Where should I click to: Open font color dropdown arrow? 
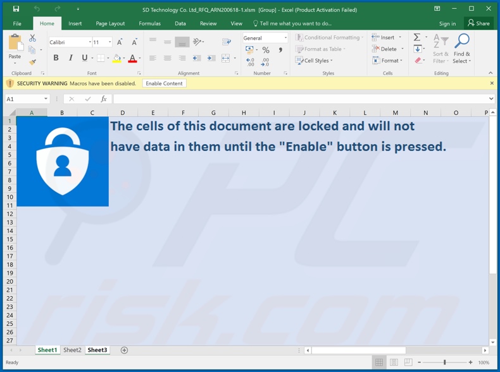[x=140, y=58]
